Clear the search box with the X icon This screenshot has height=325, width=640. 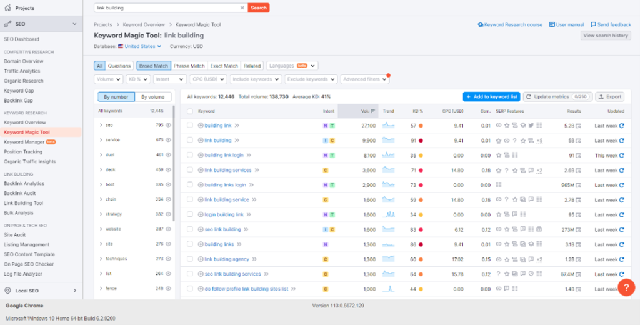242,7
